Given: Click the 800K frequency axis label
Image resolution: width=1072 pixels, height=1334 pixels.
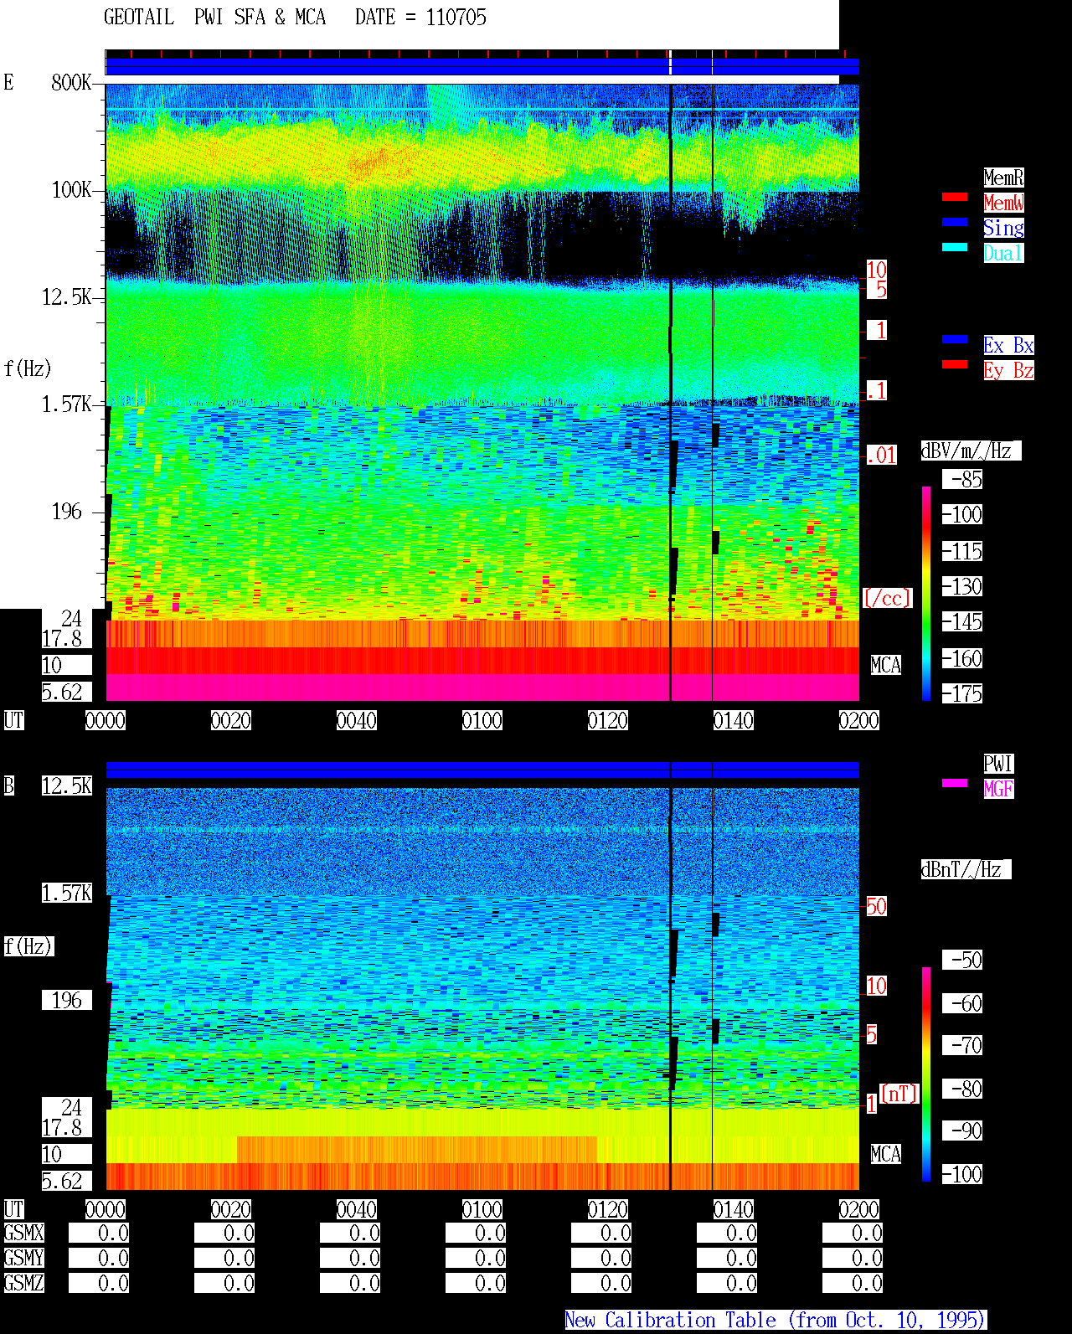Looking at the screenshot, I should 71,82.
